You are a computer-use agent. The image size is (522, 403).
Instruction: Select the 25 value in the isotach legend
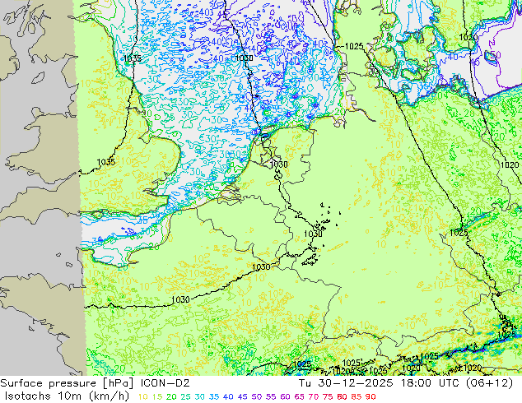pyautogui.click(x=185, y=396)
